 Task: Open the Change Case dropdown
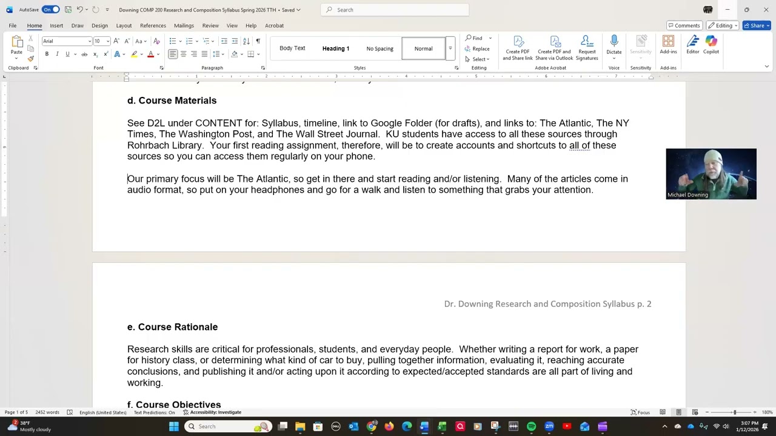coord(141,41)
